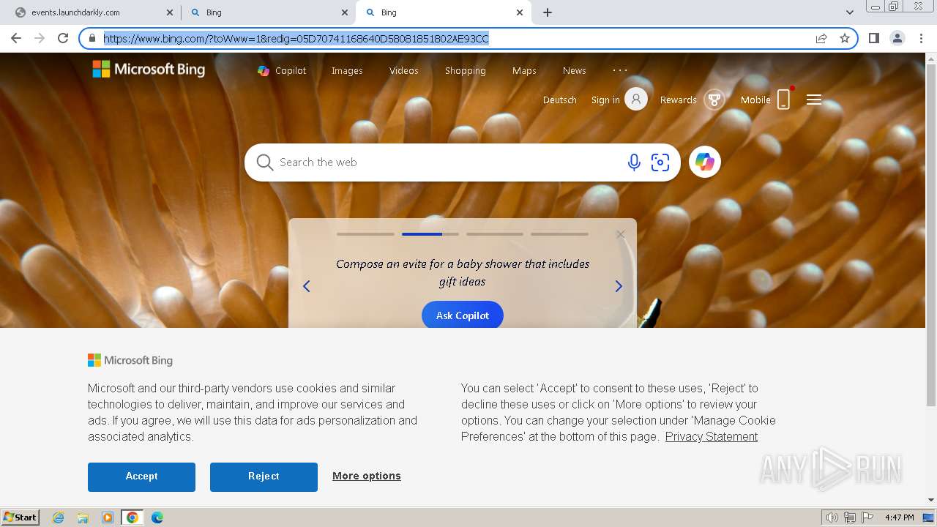Show previous Copilot suggestion
This screenshot has height=527, width=937.
coord(307,286)
